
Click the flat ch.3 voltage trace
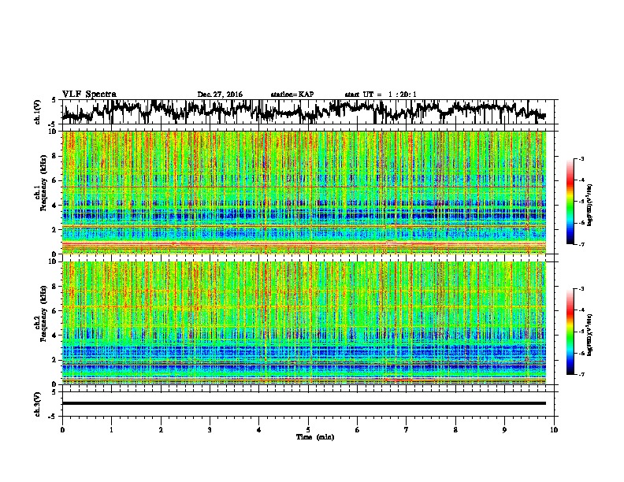303,403
